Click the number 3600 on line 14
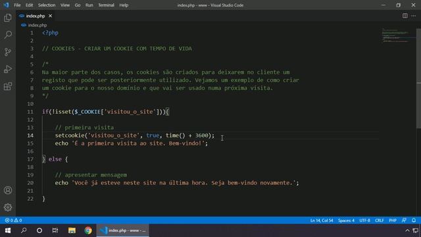The image size is (421, 237). (x=202, y=136)
